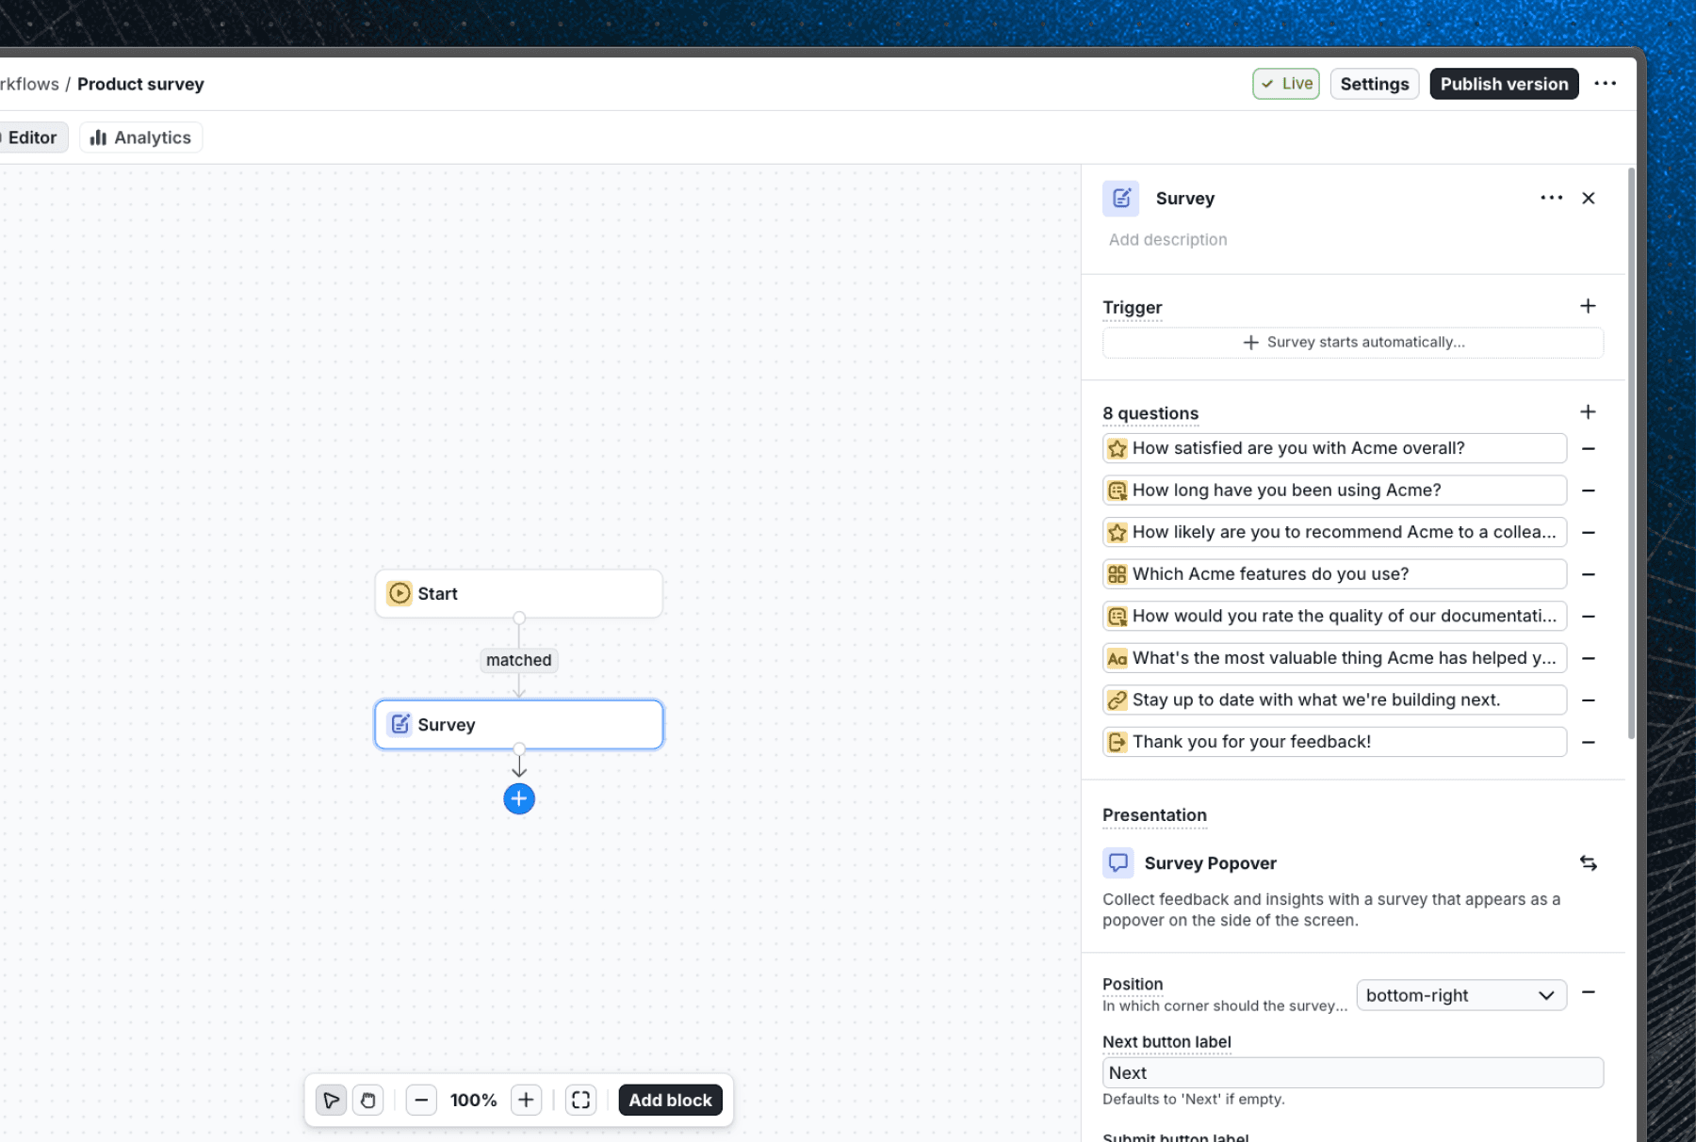Click the text input Aa icon on valuable thing question

tap(1117, 658)
